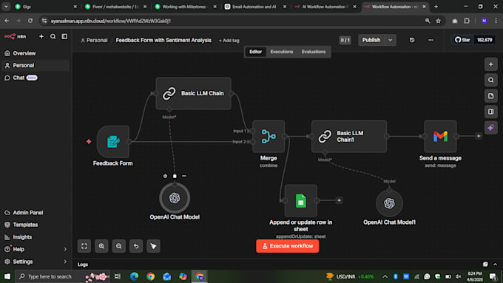This screenshot has width=503, height=283.
Task: Bookmark this page with star icon
Action: (x=438, y=21)
